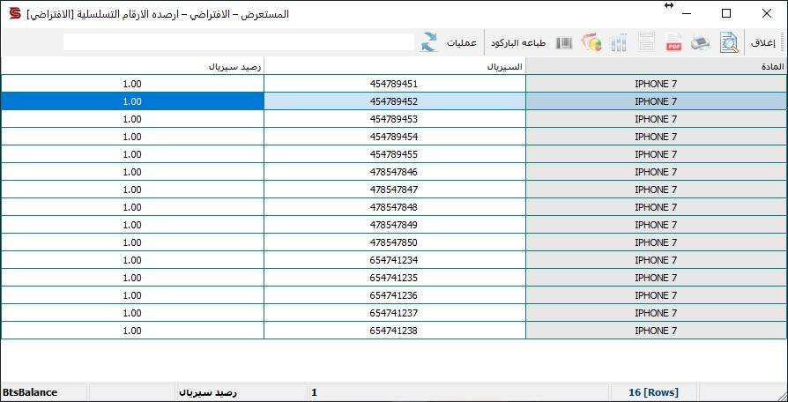
Task: Select serial cell 654741237
Action: [x=395, y=313]
